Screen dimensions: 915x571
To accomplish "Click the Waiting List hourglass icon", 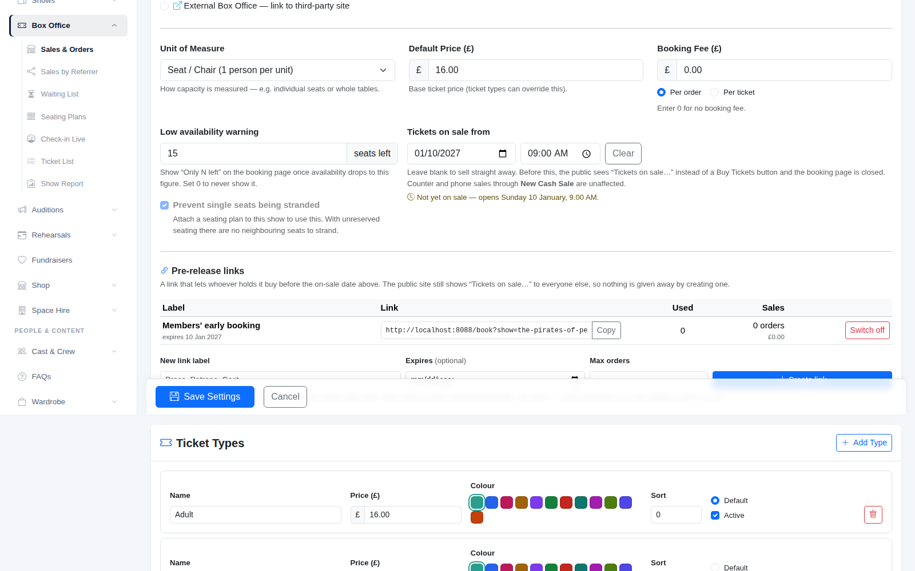I will [31, 94].
